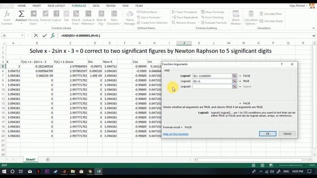Image resolution: width=317 pixels, height=178 pixels.
Task: Open File Explorer from taskbar
Action: pyautogui.click(x=73, y=172)
